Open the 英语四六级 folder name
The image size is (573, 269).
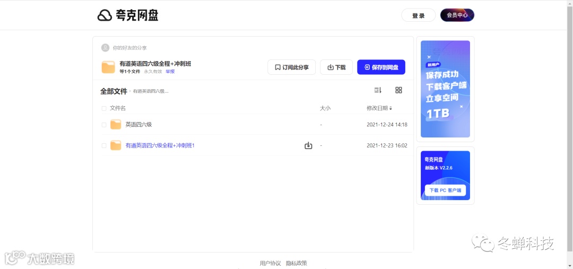[138, 125]
